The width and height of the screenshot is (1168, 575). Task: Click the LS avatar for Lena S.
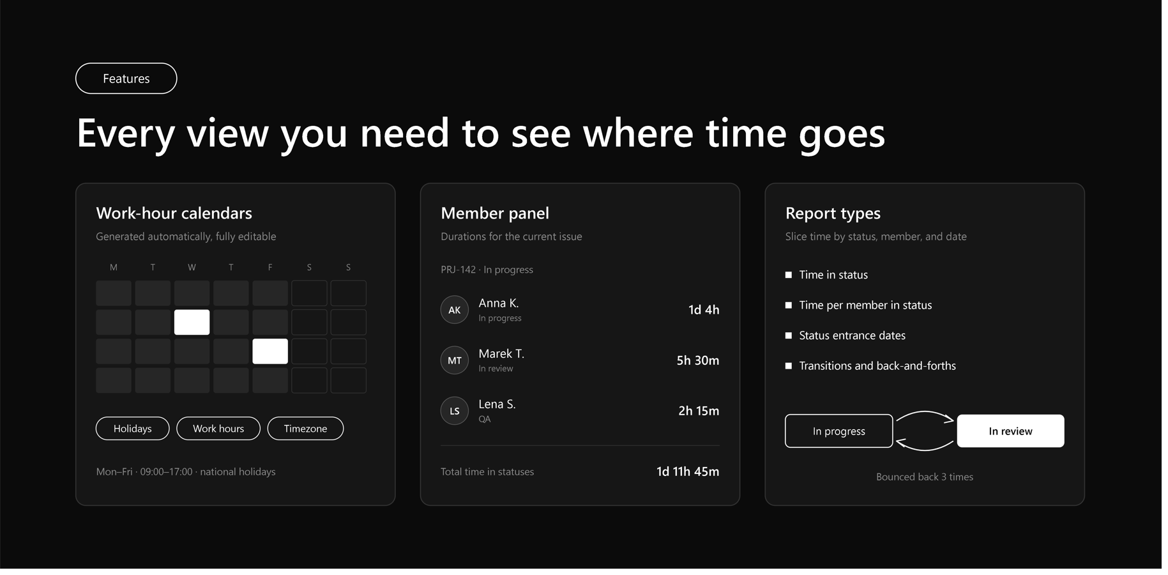(455, 411)
